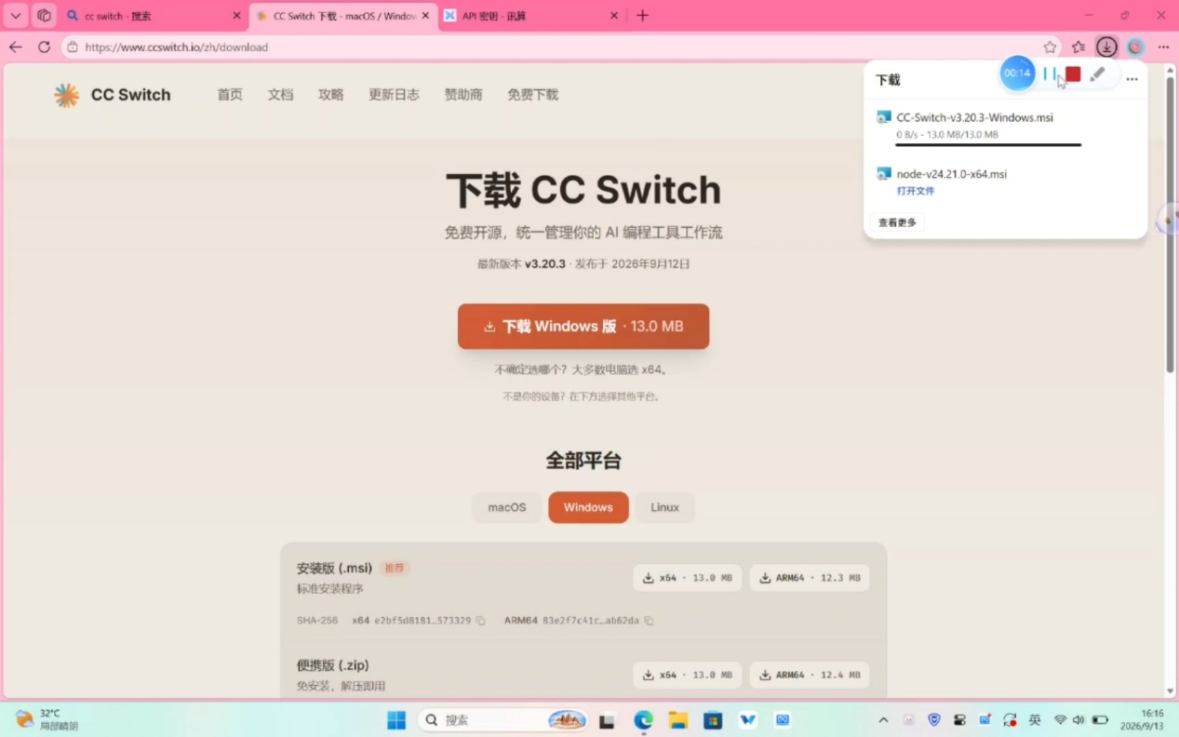Click the 下载 Windows 版 13.0 MB button
The width and height of the screenshot is (1179, 737).
tap(583, 327)
